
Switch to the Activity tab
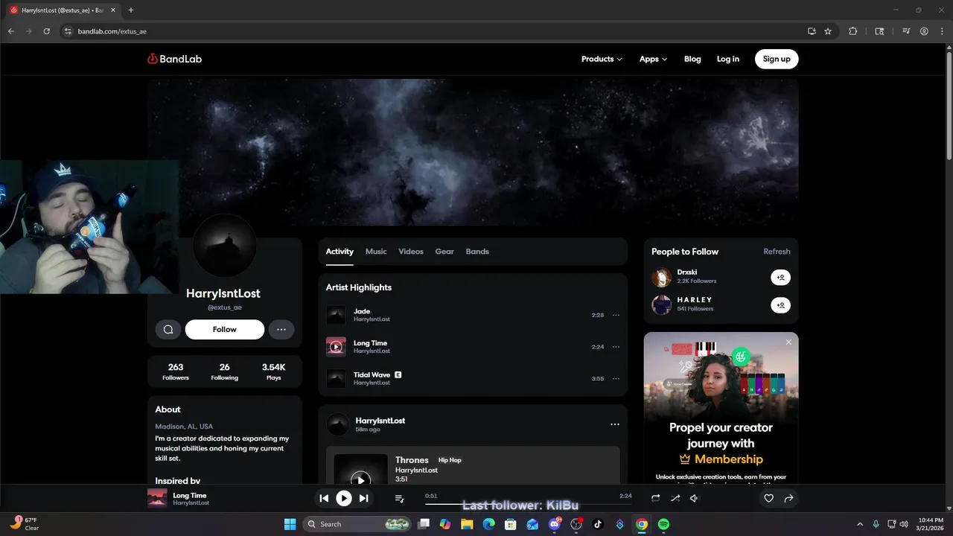click(x=340, y=252)
